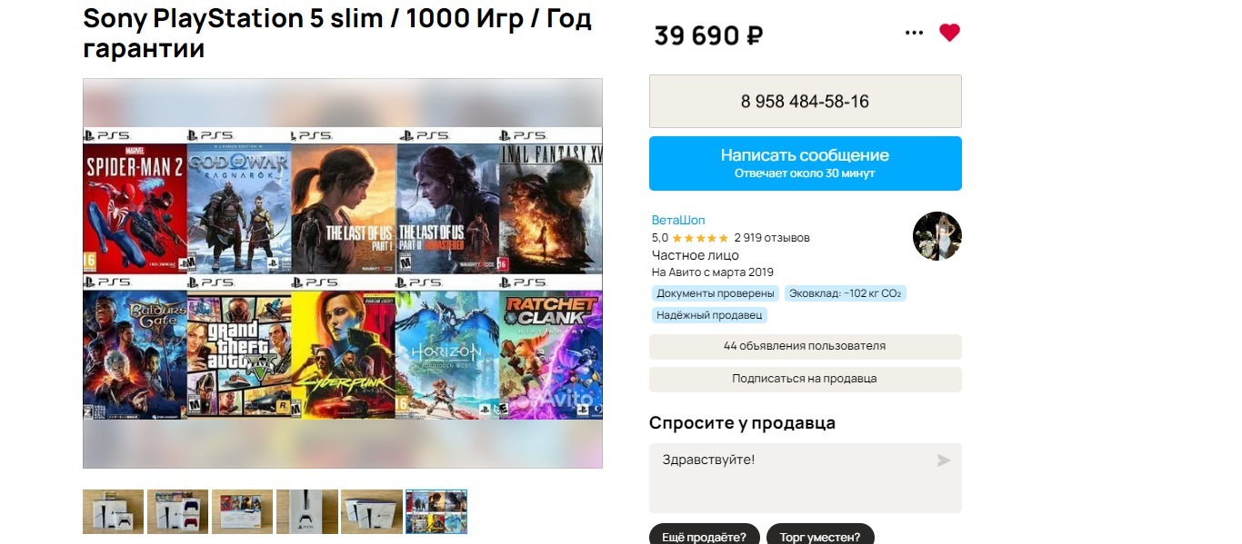This screenshot has height=544, width=1242.
Task: Click Написать сообщение button
Action: (805, 163)
